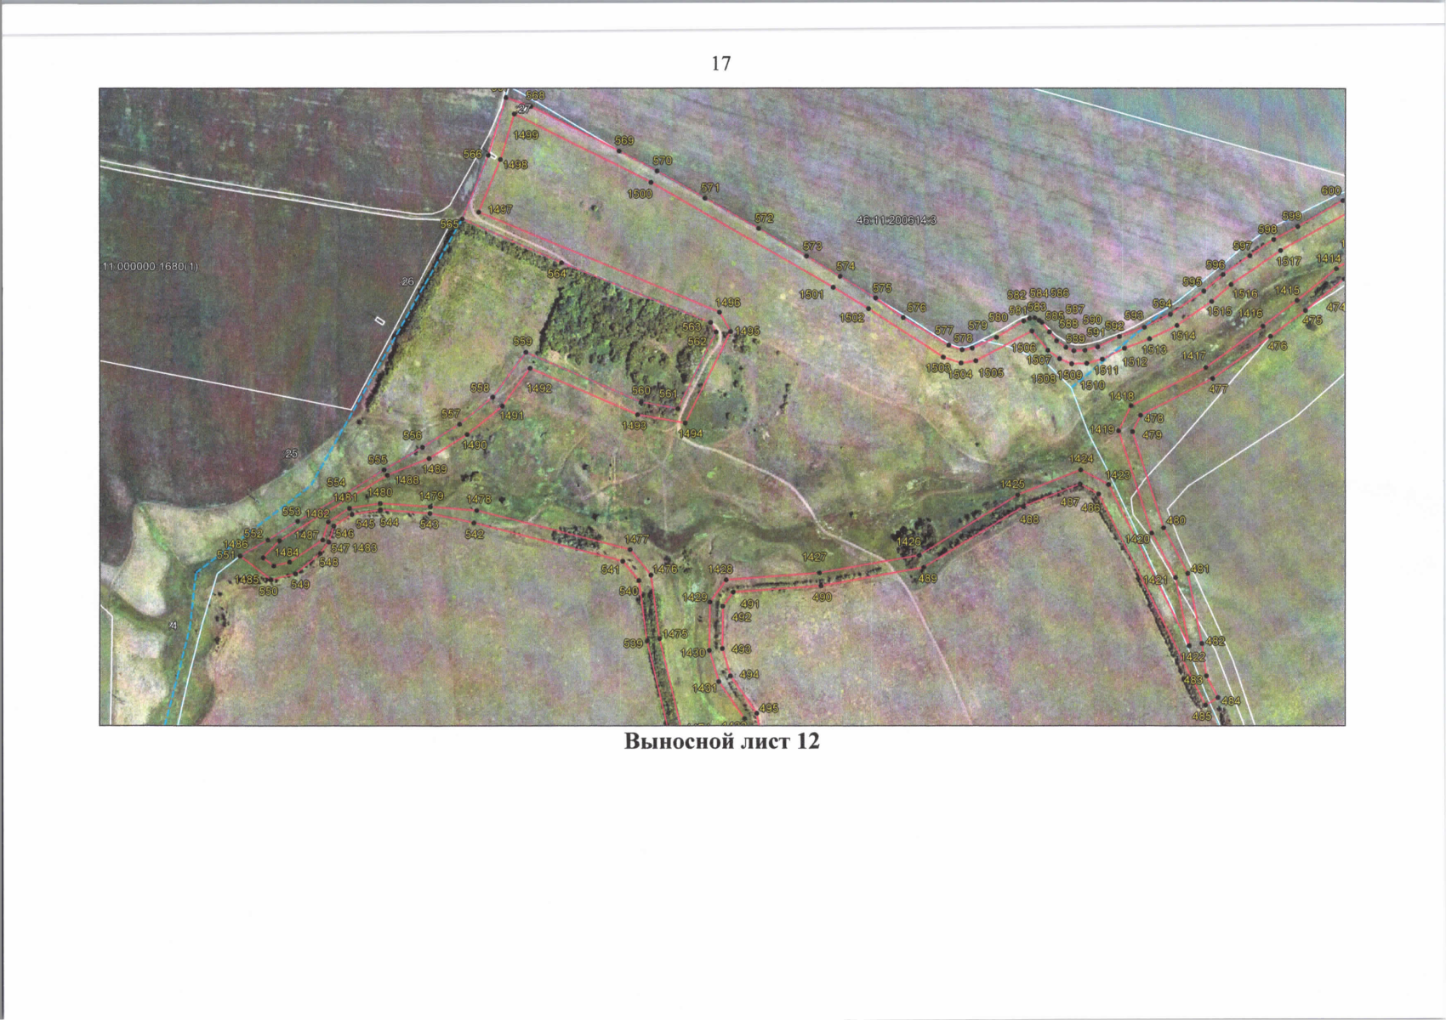Click the map point label 566

click(472, 154)
